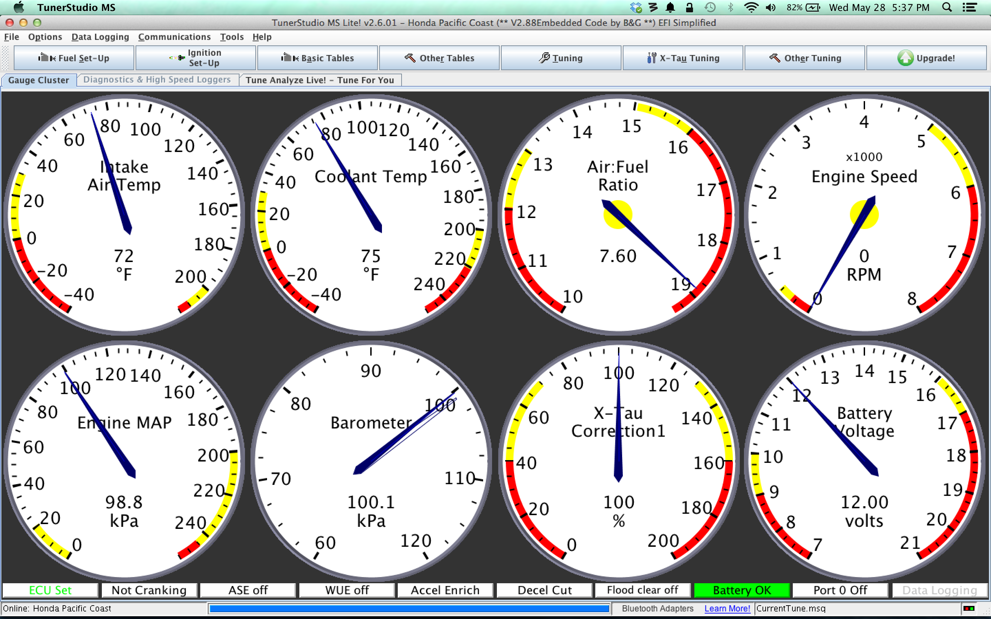Click the CurrentTune.msq file name
The width and height of the screenshot is (991, 619).
pyautogui.click(x=791, y=608)
